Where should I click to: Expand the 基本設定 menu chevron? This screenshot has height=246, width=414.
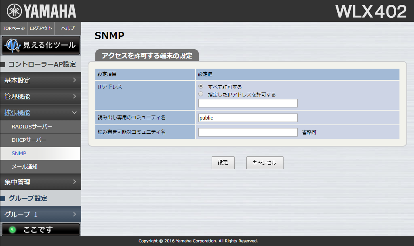(x=74, y=80)
